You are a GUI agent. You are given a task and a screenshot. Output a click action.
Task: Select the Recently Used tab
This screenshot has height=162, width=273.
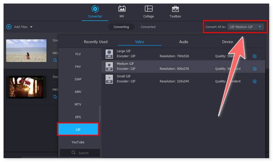[x=96, y=42]
